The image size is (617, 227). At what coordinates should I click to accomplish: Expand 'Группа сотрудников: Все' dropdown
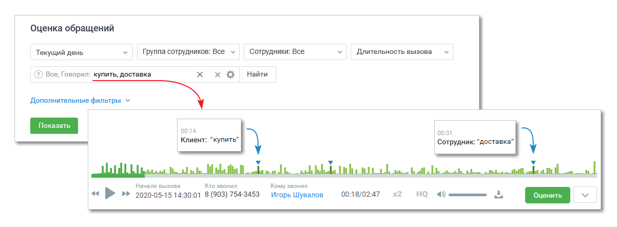(188, 52)
